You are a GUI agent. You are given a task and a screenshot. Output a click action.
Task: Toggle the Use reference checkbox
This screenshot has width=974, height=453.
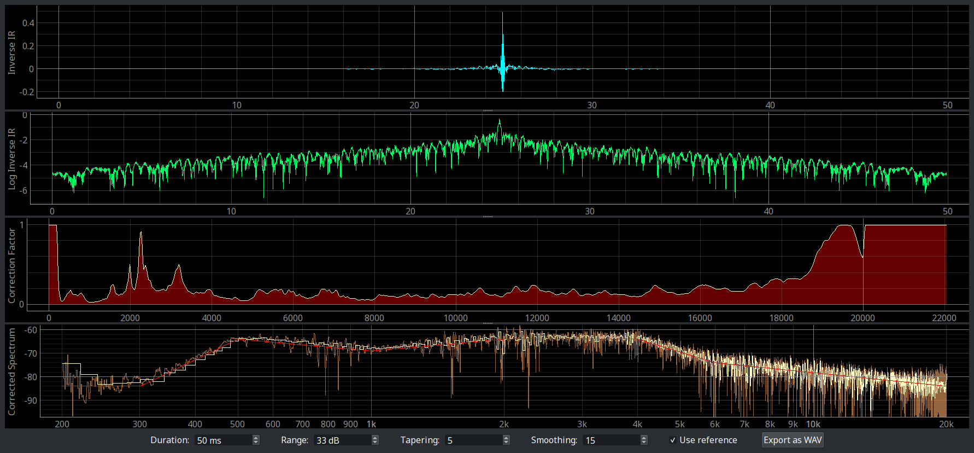673,440
